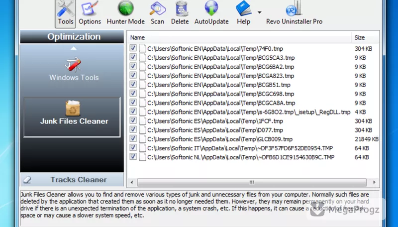Click the sidebar up arrow
Viewport: 398px width, 227px height.
coord(73,48)
